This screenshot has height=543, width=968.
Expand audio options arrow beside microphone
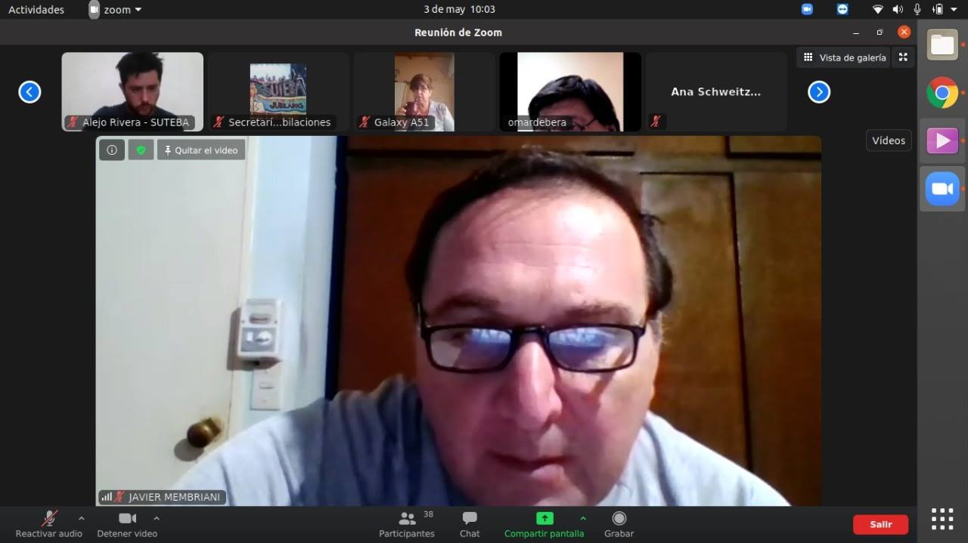81,518
